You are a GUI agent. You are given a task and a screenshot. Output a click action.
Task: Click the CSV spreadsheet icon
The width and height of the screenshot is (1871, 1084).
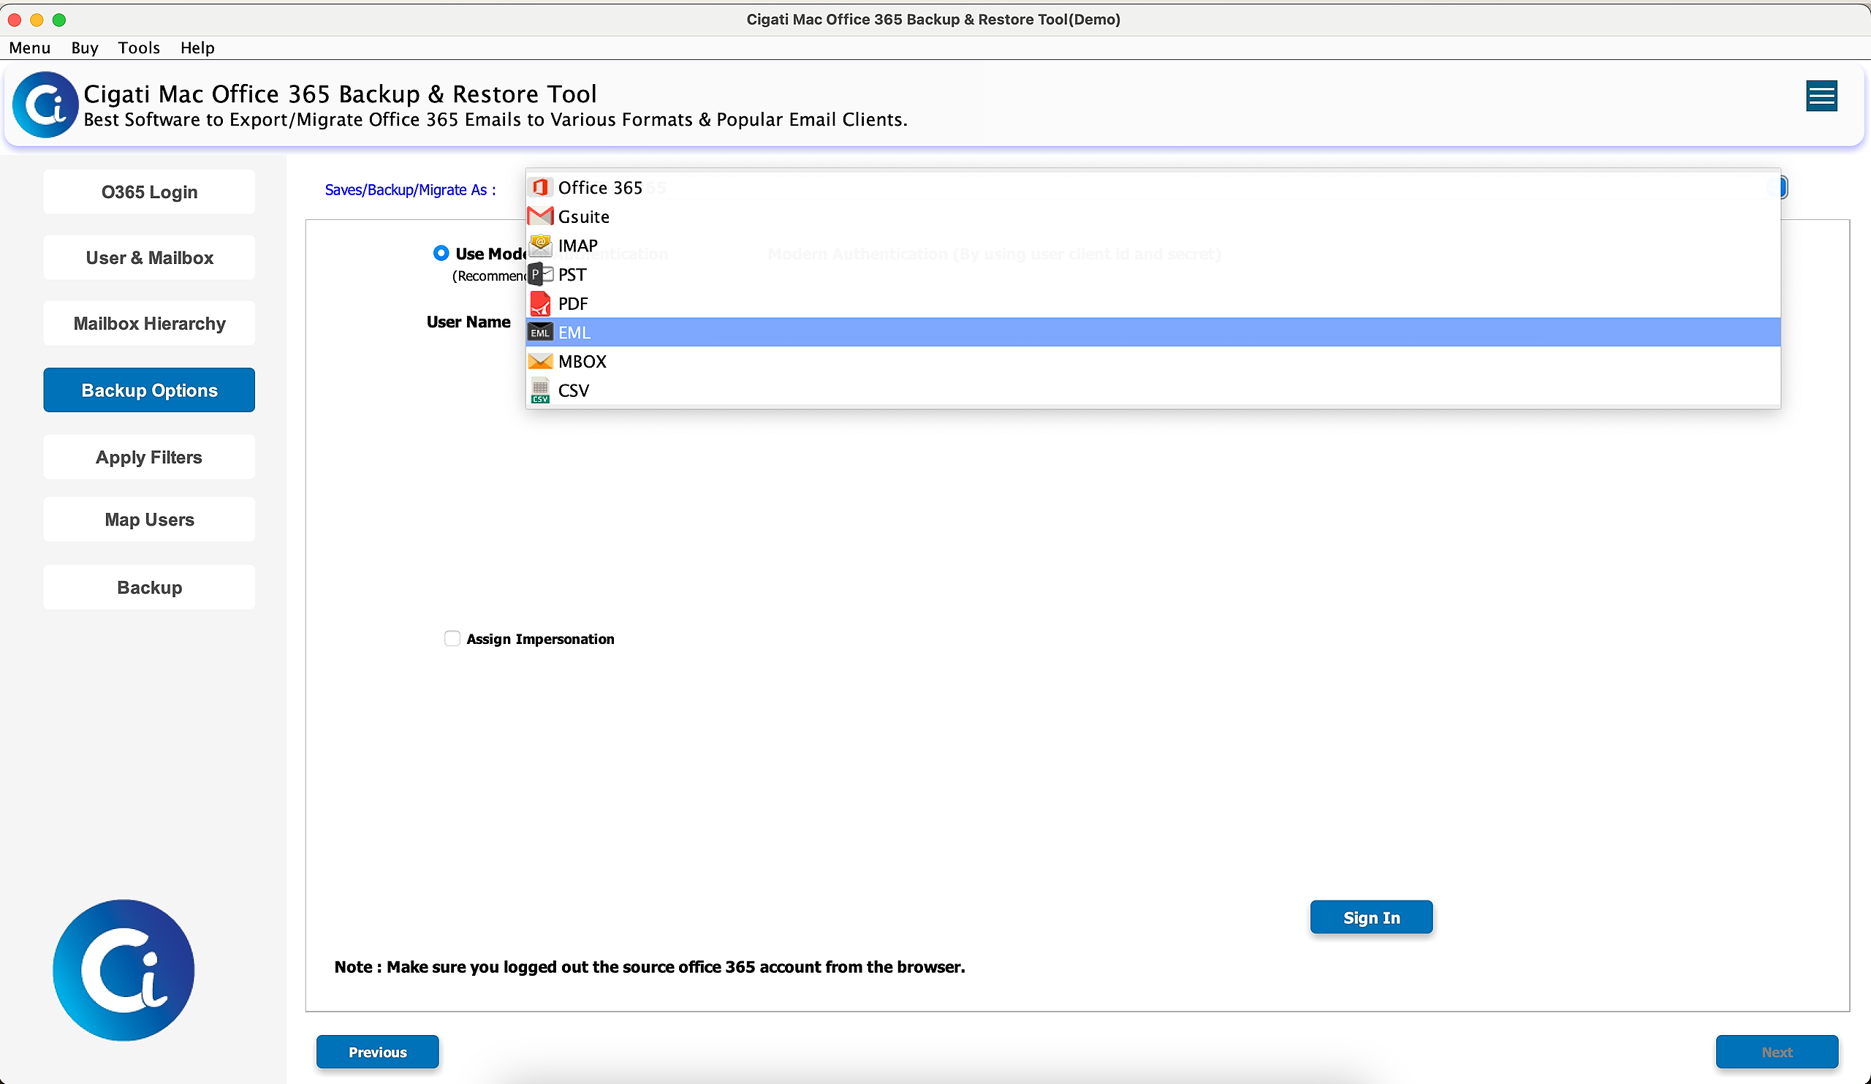(x=540, y=390)
